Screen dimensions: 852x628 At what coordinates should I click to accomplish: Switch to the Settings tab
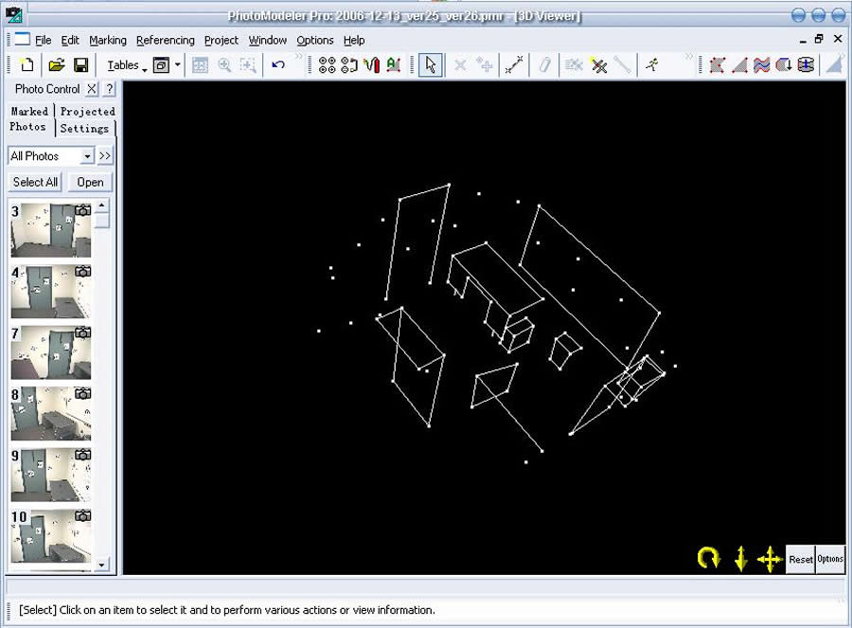point(84,128)
